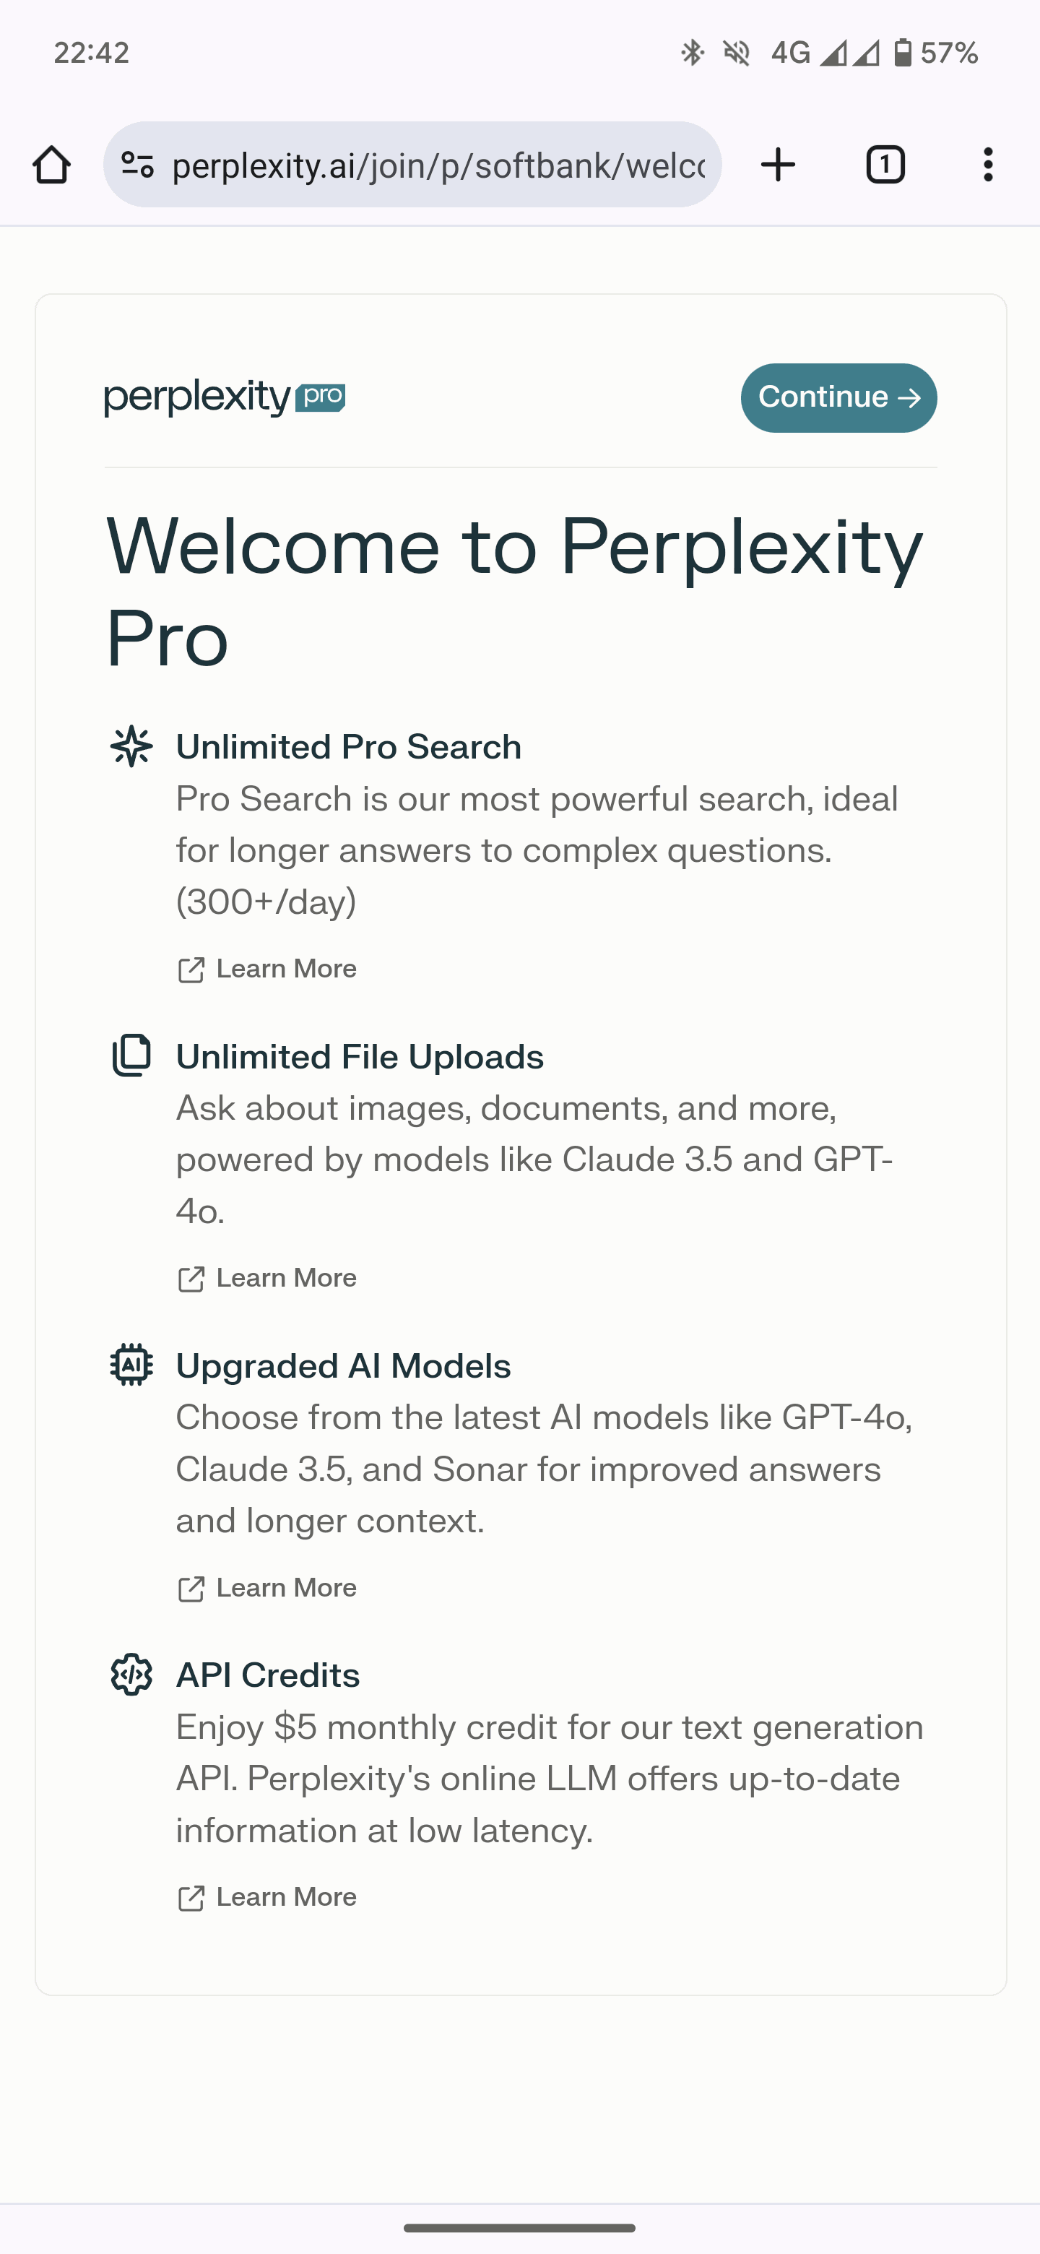Open Learn More under Unlimited Pro Search

(x=268, y=970)
